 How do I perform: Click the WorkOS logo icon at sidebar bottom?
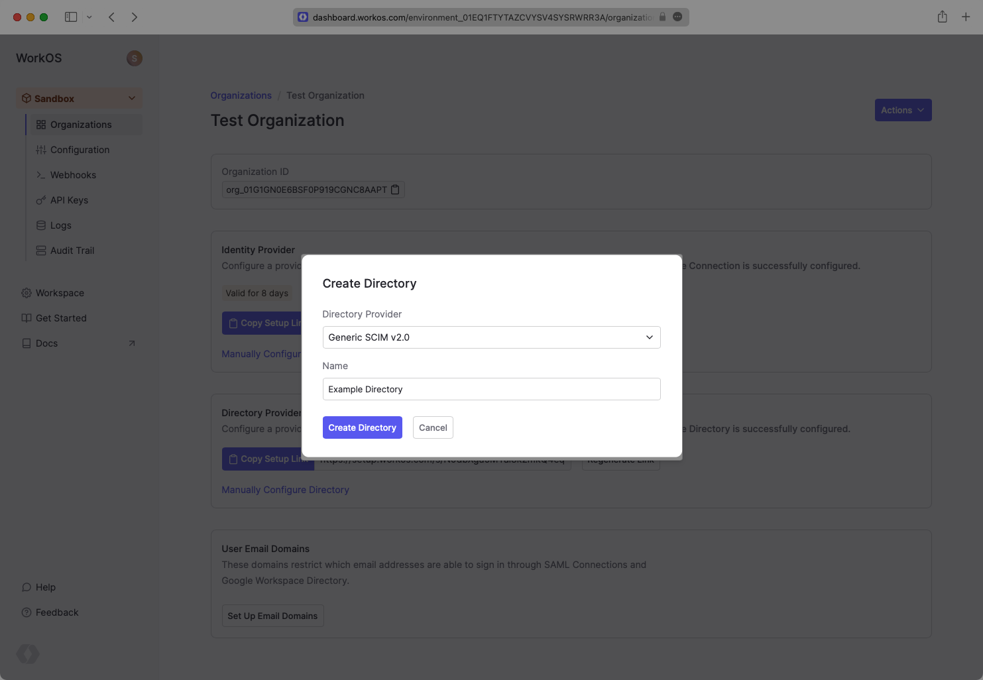(28, 654)
